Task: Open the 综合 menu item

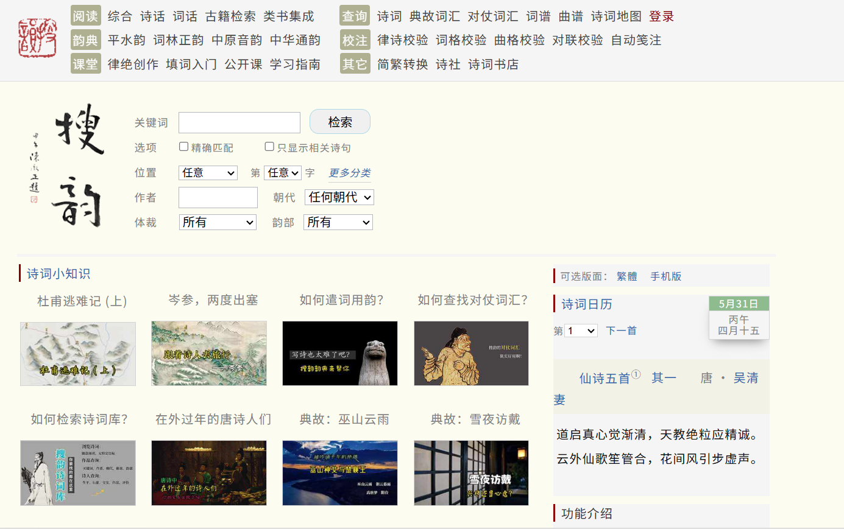Action: pos(120,16)
